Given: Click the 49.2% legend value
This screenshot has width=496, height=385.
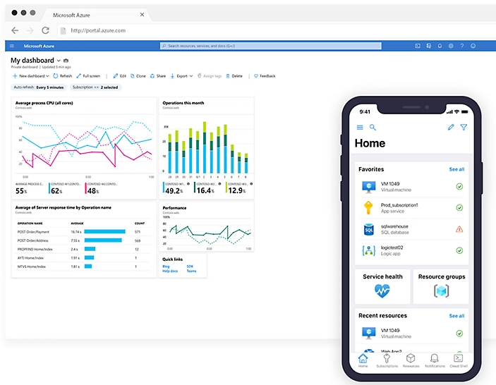Looking at the screenshot, I should point(174,190).
